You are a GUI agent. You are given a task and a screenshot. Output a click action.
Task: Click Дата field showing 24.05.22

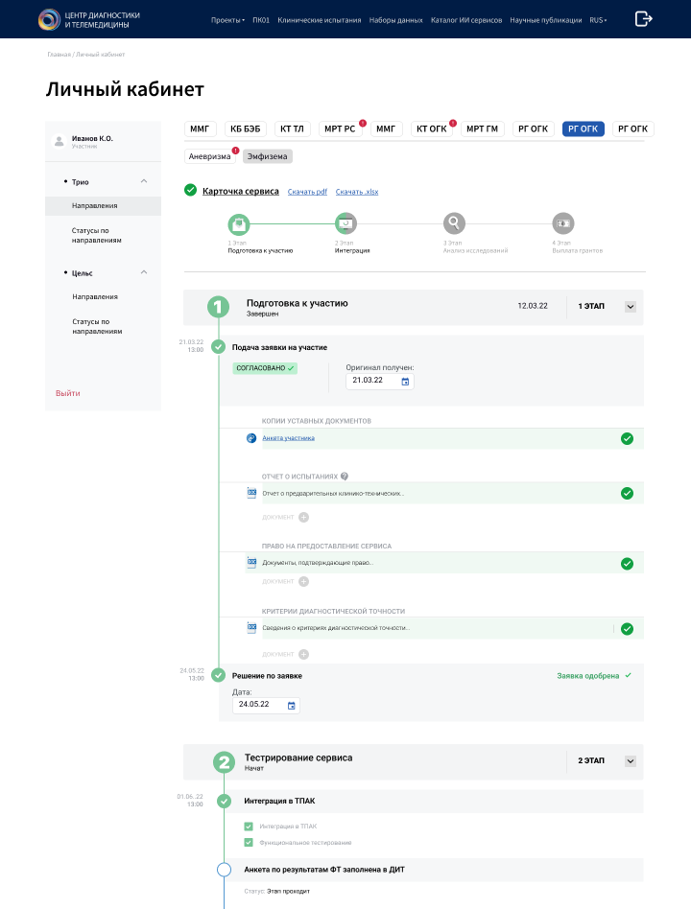tap(266, 705)
